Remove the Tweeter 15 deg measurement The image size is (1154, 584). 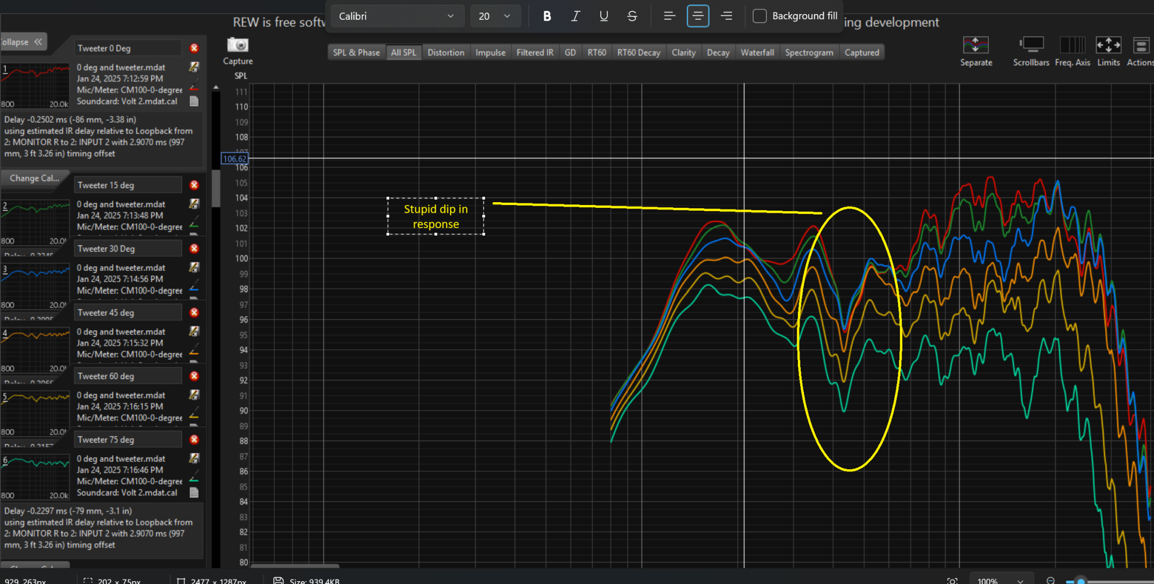(x=194, y=185)
